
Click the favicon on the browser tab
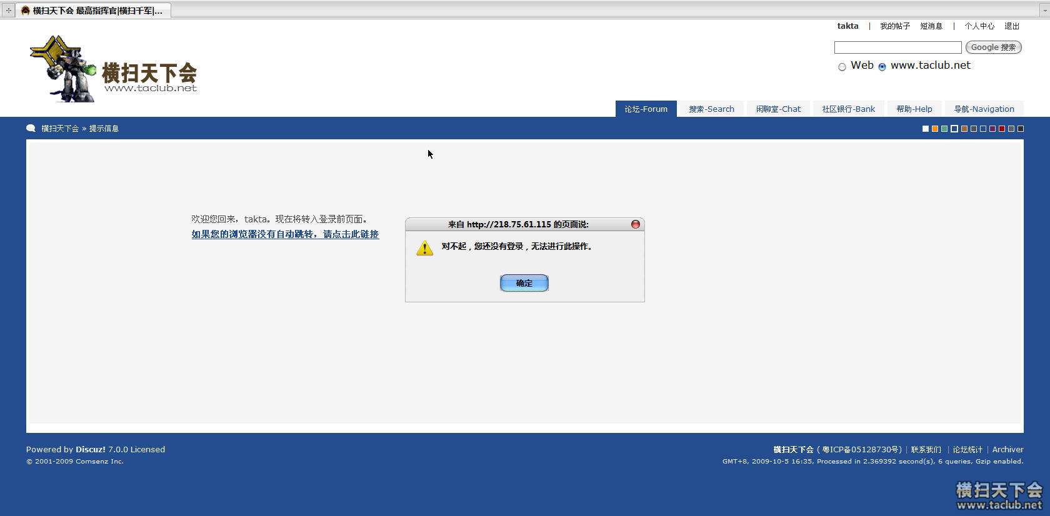pos(26,11)
